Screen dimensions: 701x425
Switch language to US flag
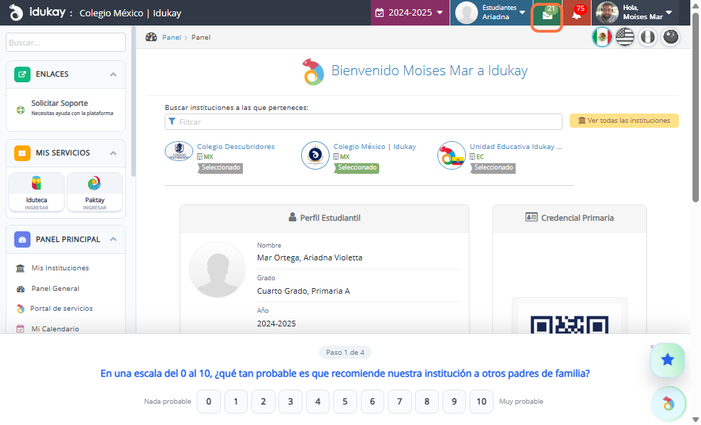(625, 37)
